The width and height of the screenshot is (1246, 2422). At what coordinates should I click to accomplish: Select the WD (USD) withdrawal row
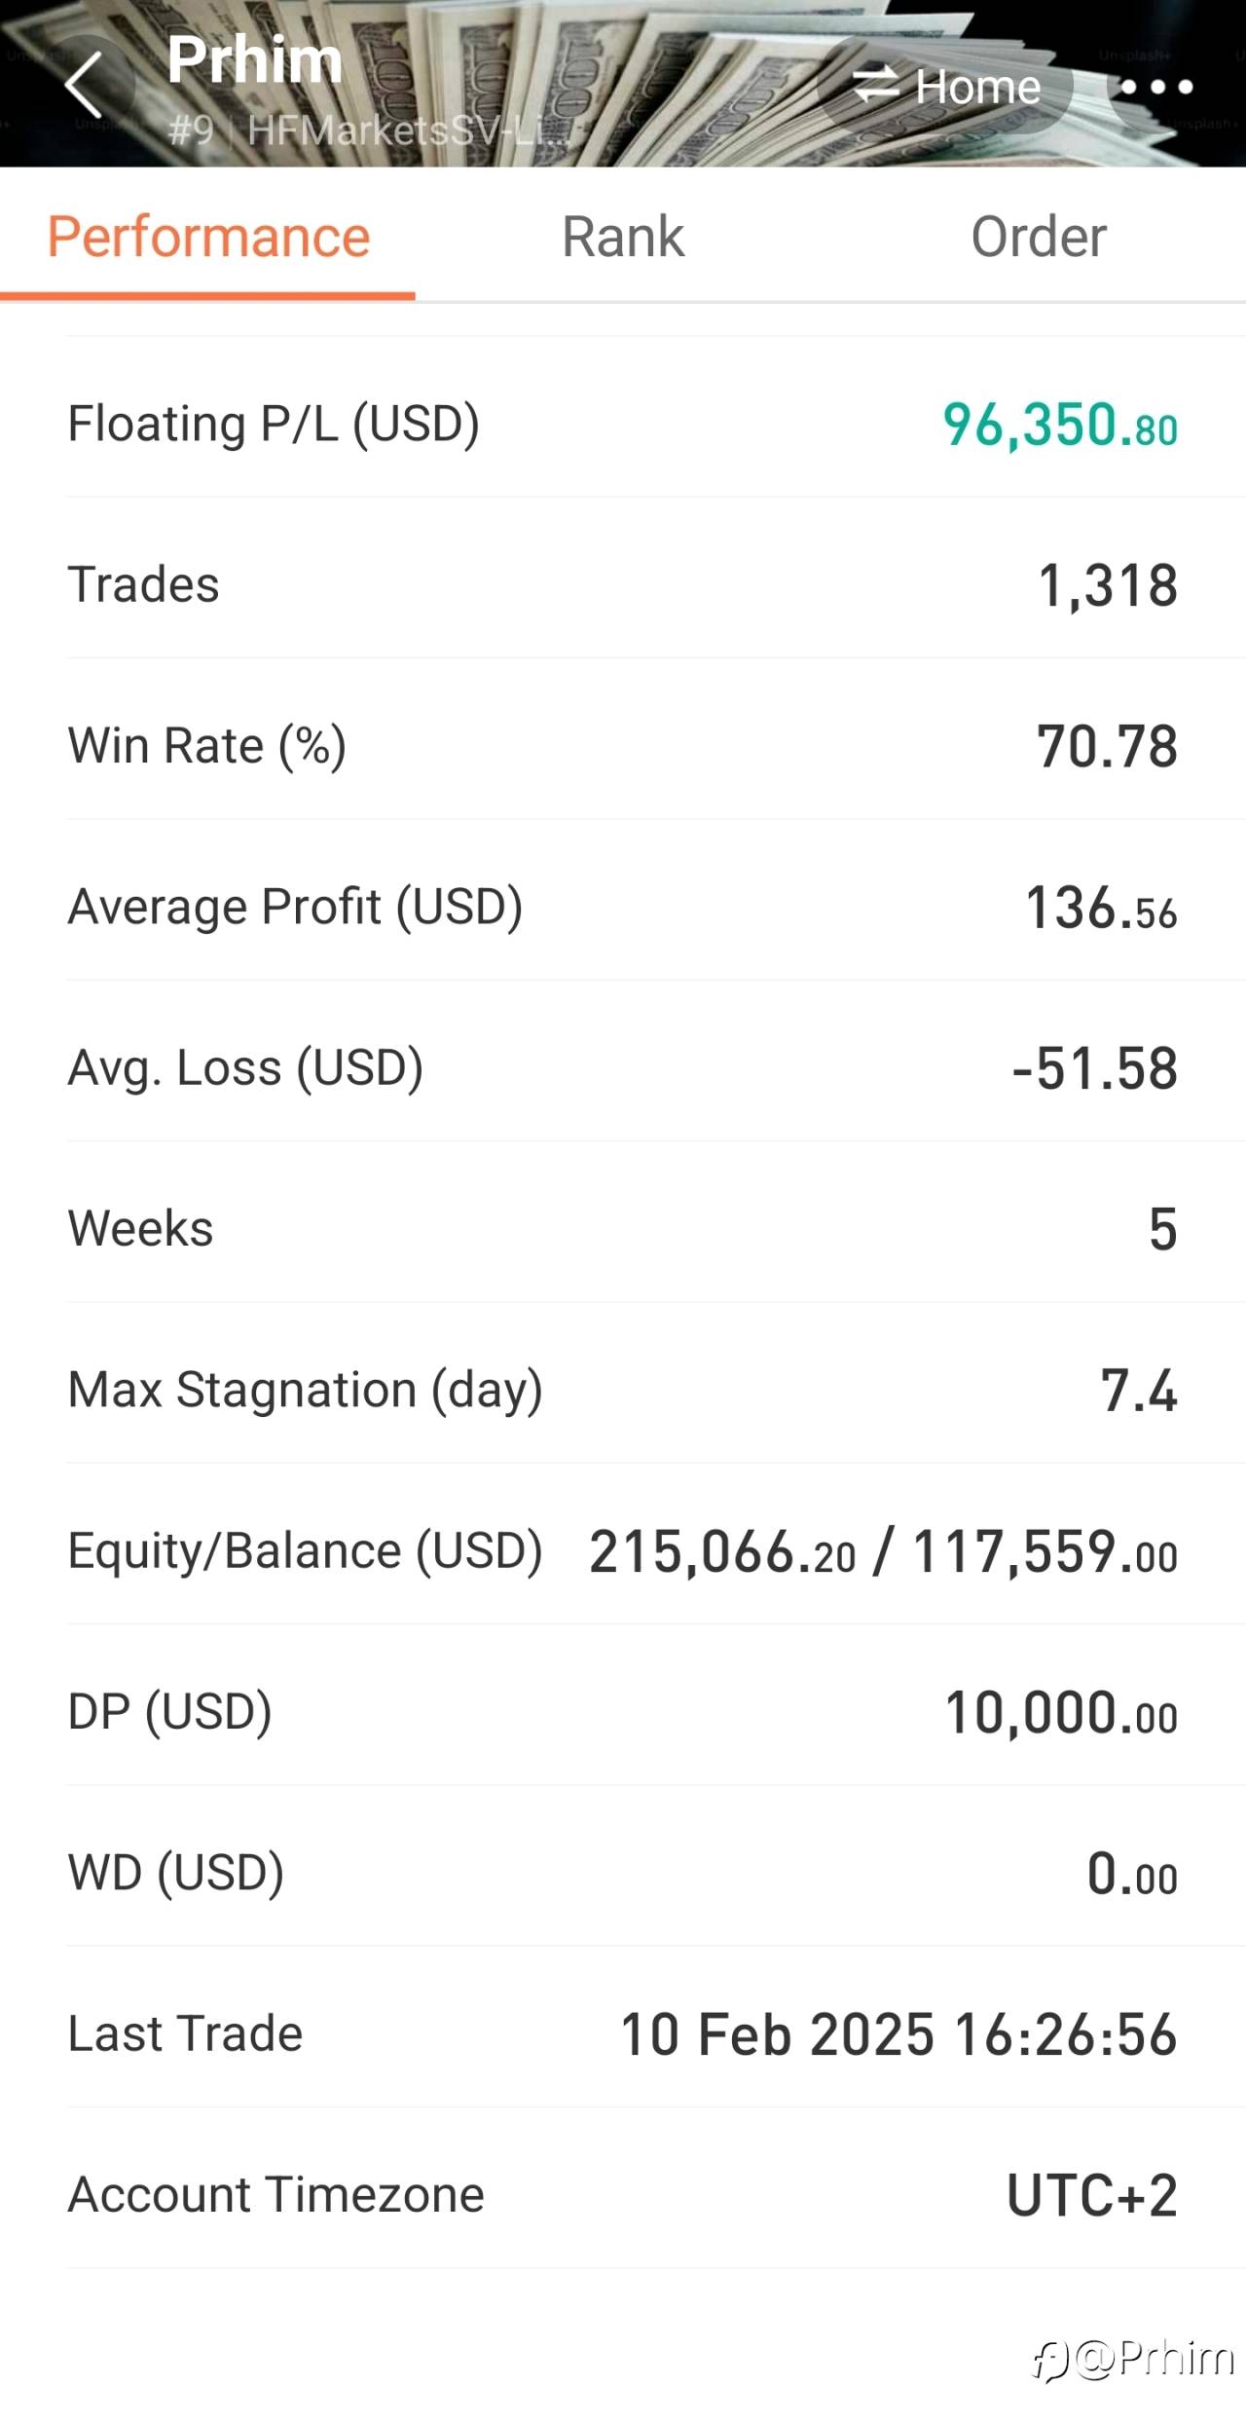623,1873
